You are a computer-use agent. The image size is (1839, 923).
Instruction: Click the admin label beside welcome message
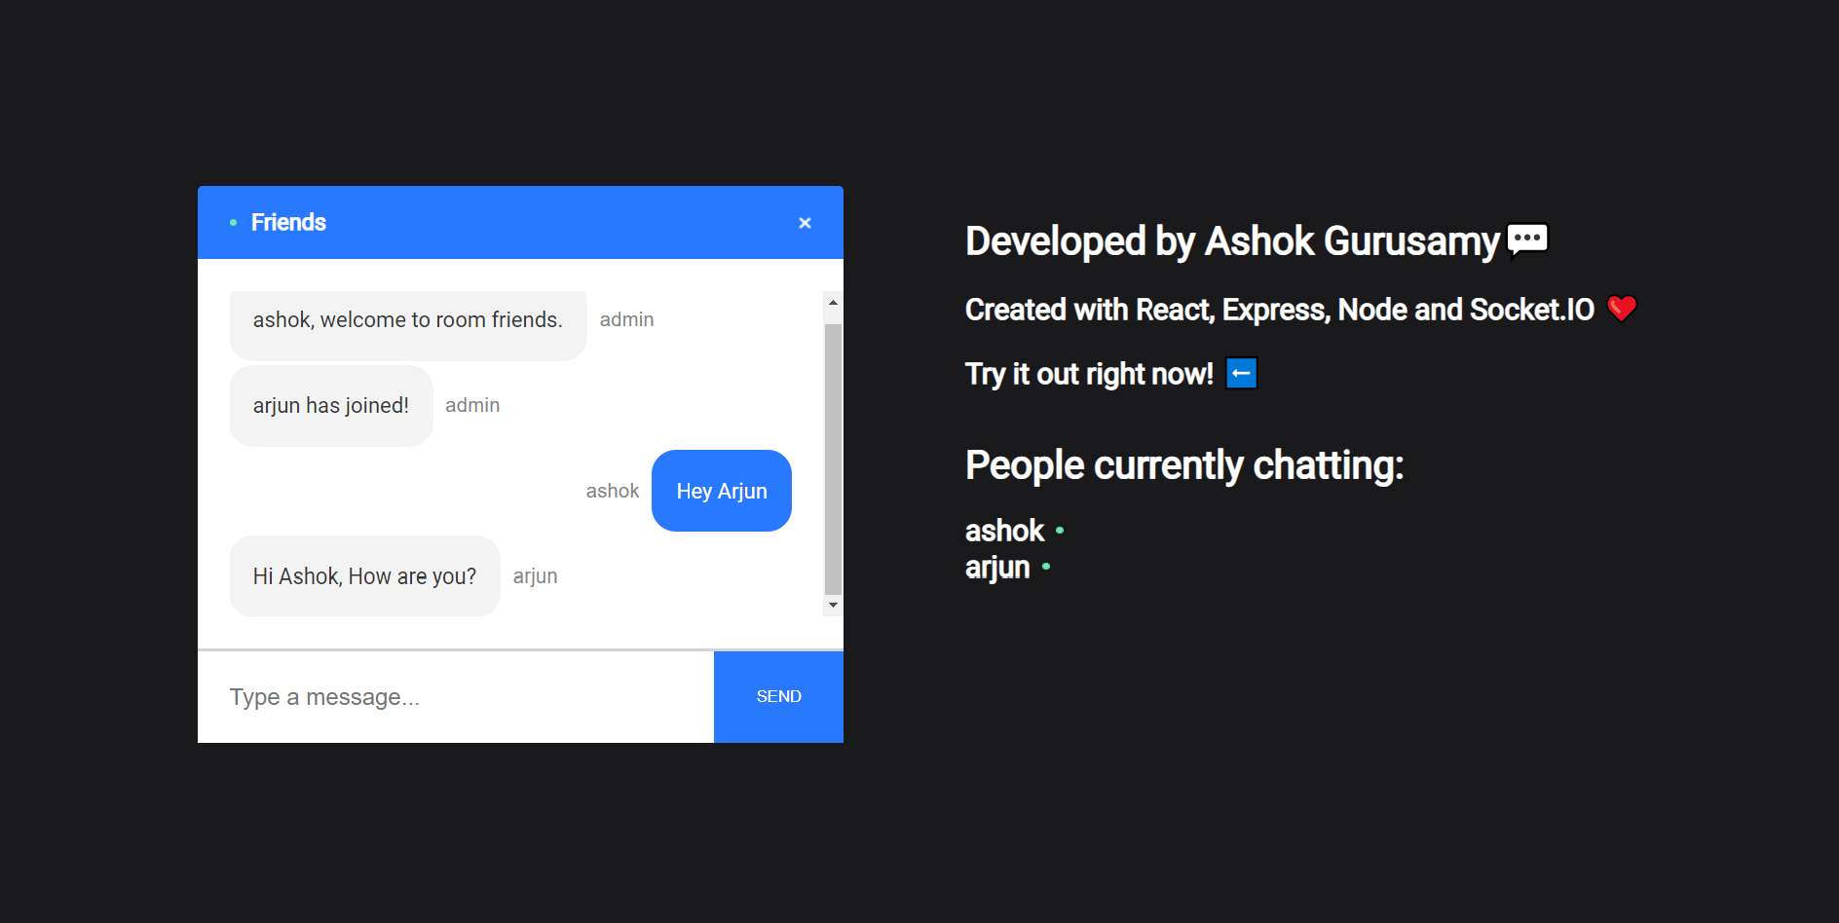[x=626, y=319]
